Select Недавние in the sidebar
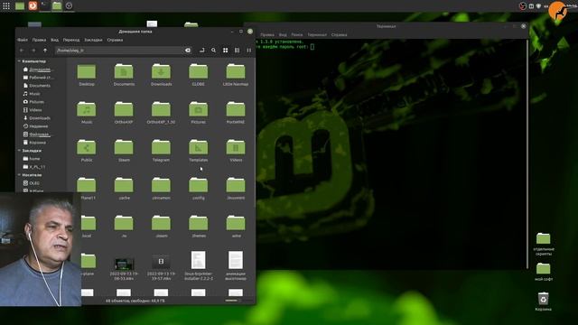Image resolution: width=578 pixels, height=325 pixels. click(37, 126)
